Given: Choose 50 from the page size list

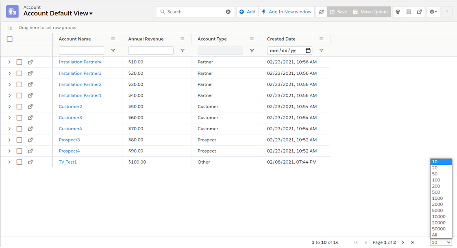Looking at the screenshot, I should tap(435, 174).
